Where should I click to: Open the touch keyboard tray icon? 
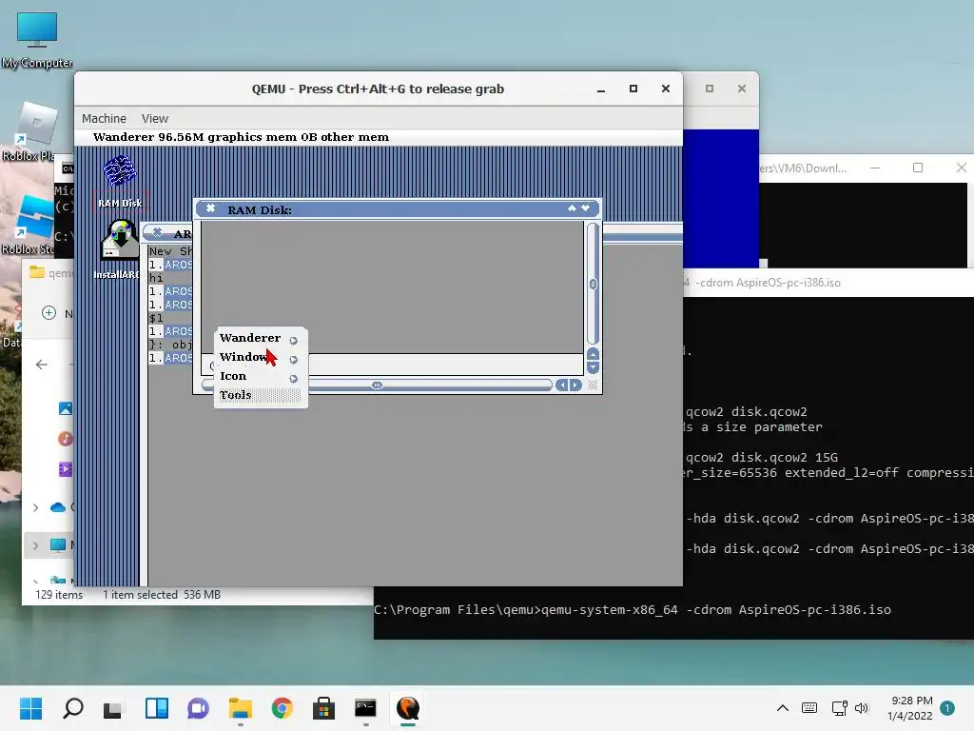(809, 708)
